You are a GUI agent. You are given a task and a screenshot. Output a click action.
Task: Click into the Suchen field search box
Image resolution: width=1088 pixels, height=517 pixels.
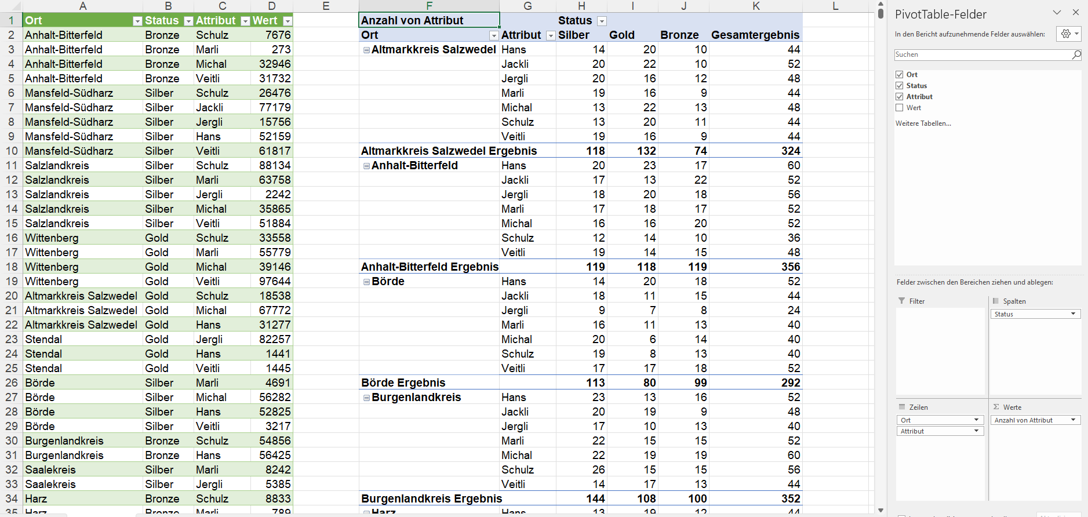pos(982,54)
